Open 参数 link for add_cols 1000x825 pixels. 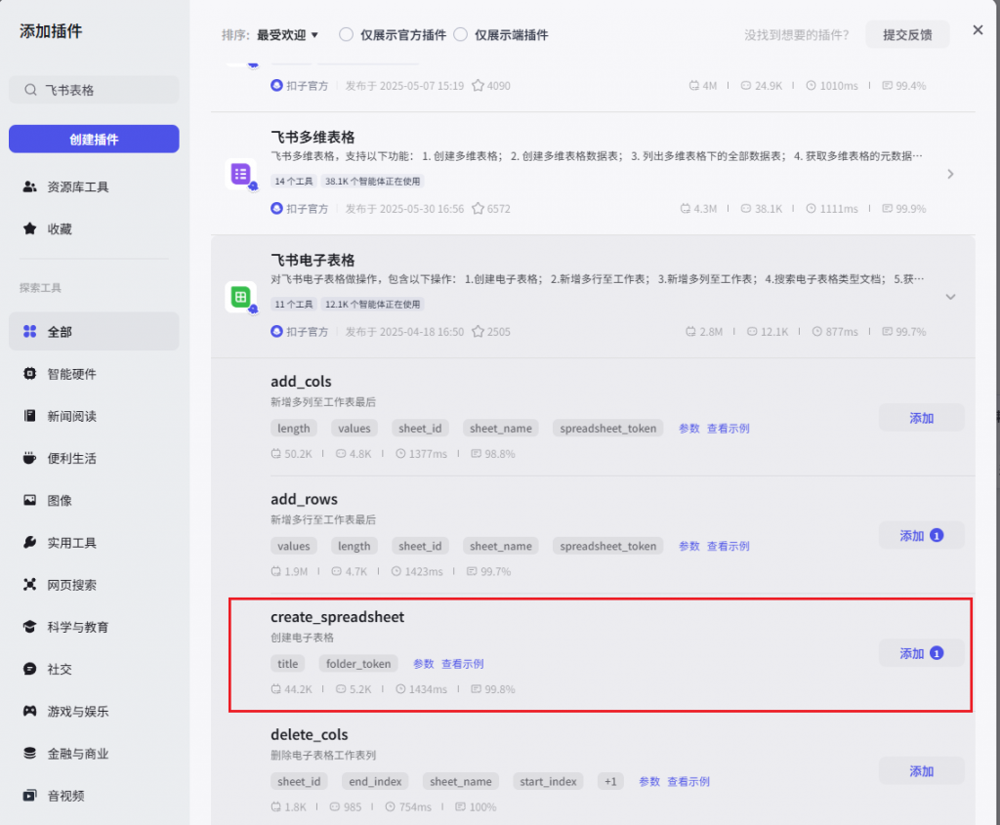click(x=688, y=429)
